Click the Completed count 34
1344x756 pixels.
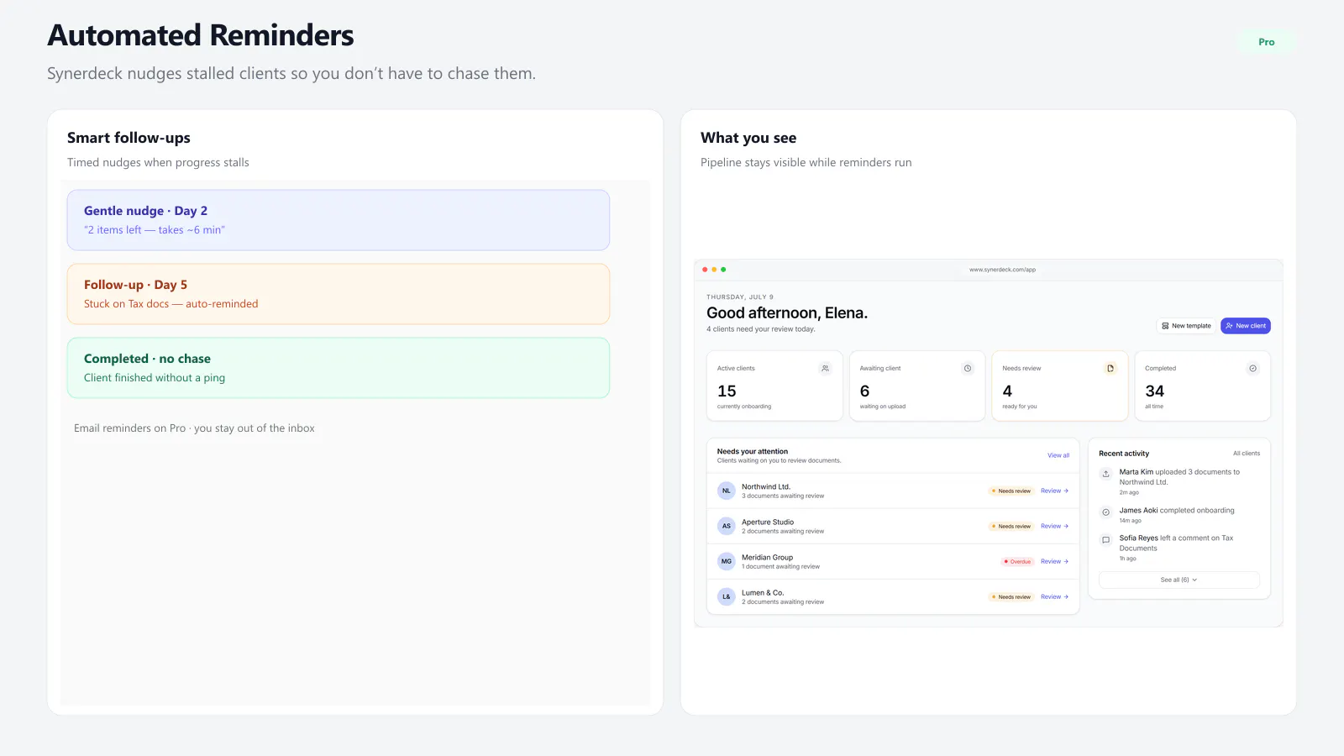click(1154, 391)
